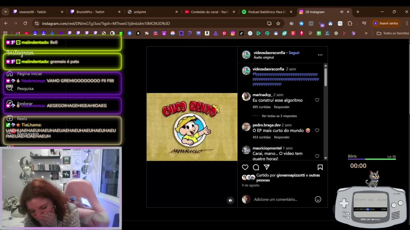Open the Chrome tab search dropdown arrow
The image size is (410, 230).
coord(5,12)
